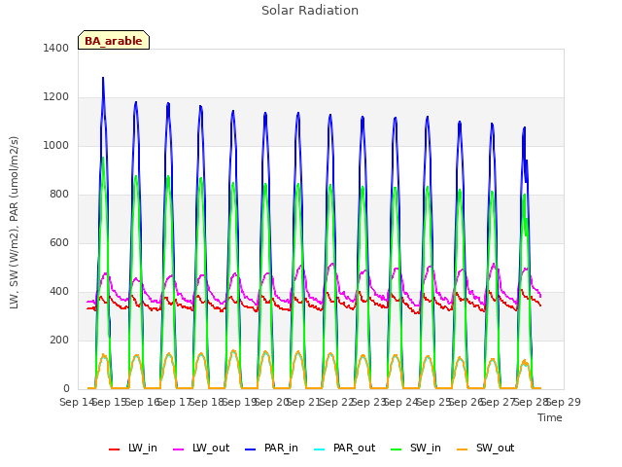Toggle the SW_out legend label
The image size is (622, 467).
click(x=495, y=448)
